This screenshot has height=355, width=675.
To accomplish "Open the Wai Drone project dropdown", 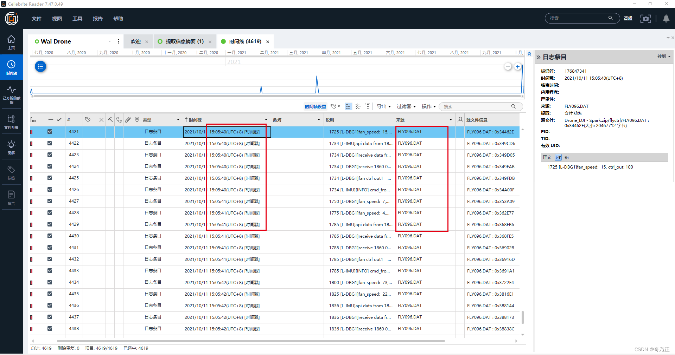I will tap(110, 41).
